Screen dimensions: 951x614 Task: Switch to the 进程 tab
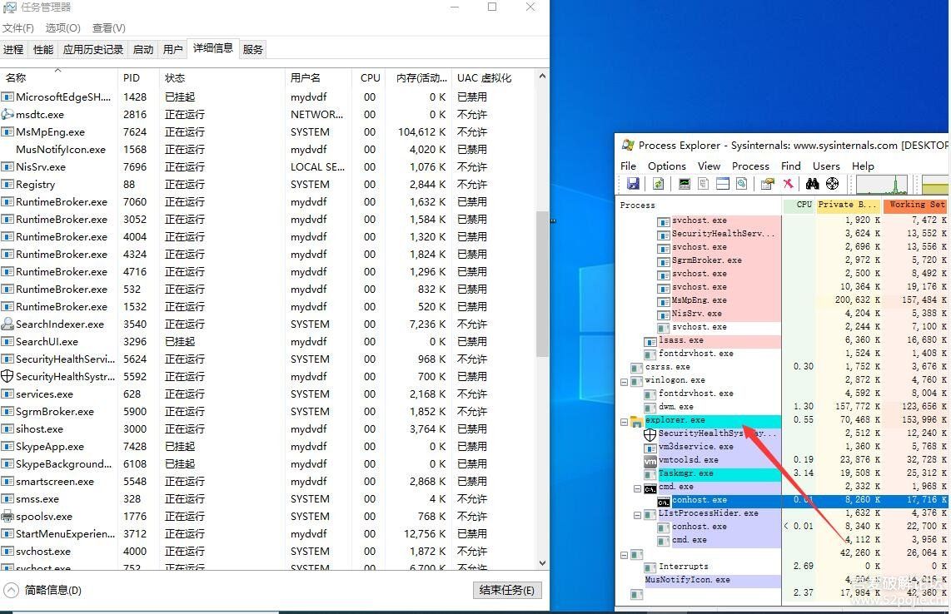[12, 49]
